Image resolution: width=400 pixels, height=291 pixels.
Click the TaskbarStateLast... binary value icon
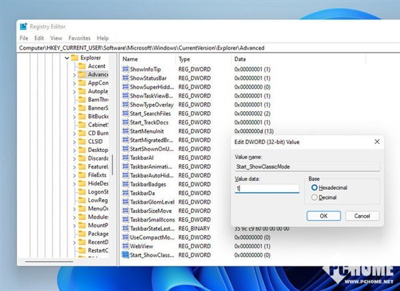click(x=125, y=228)
